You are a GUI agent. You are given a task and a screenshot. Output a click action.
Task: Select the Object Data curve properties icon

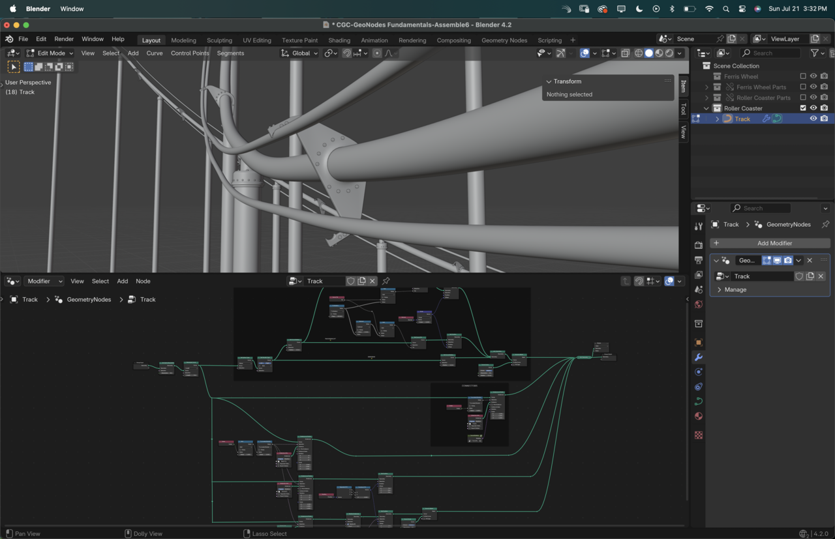(x=699, y=401)
